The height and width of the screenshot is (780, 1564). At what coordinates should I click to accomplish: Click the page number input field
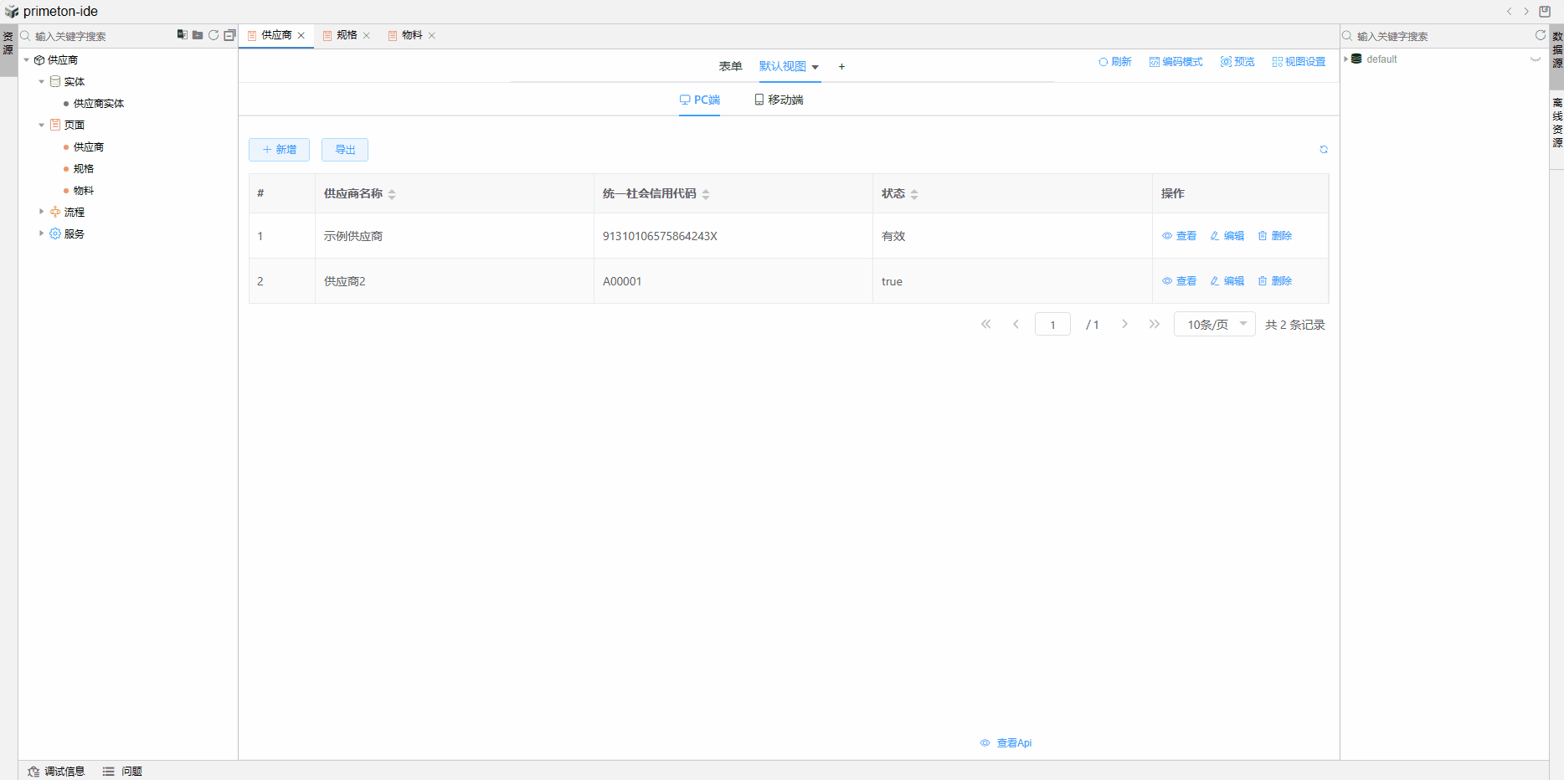pos(1052,325)
